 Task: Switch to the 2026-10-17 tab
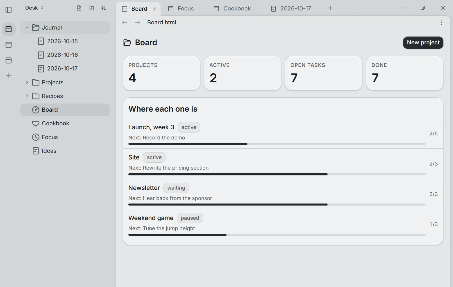[x=291, y=9]
